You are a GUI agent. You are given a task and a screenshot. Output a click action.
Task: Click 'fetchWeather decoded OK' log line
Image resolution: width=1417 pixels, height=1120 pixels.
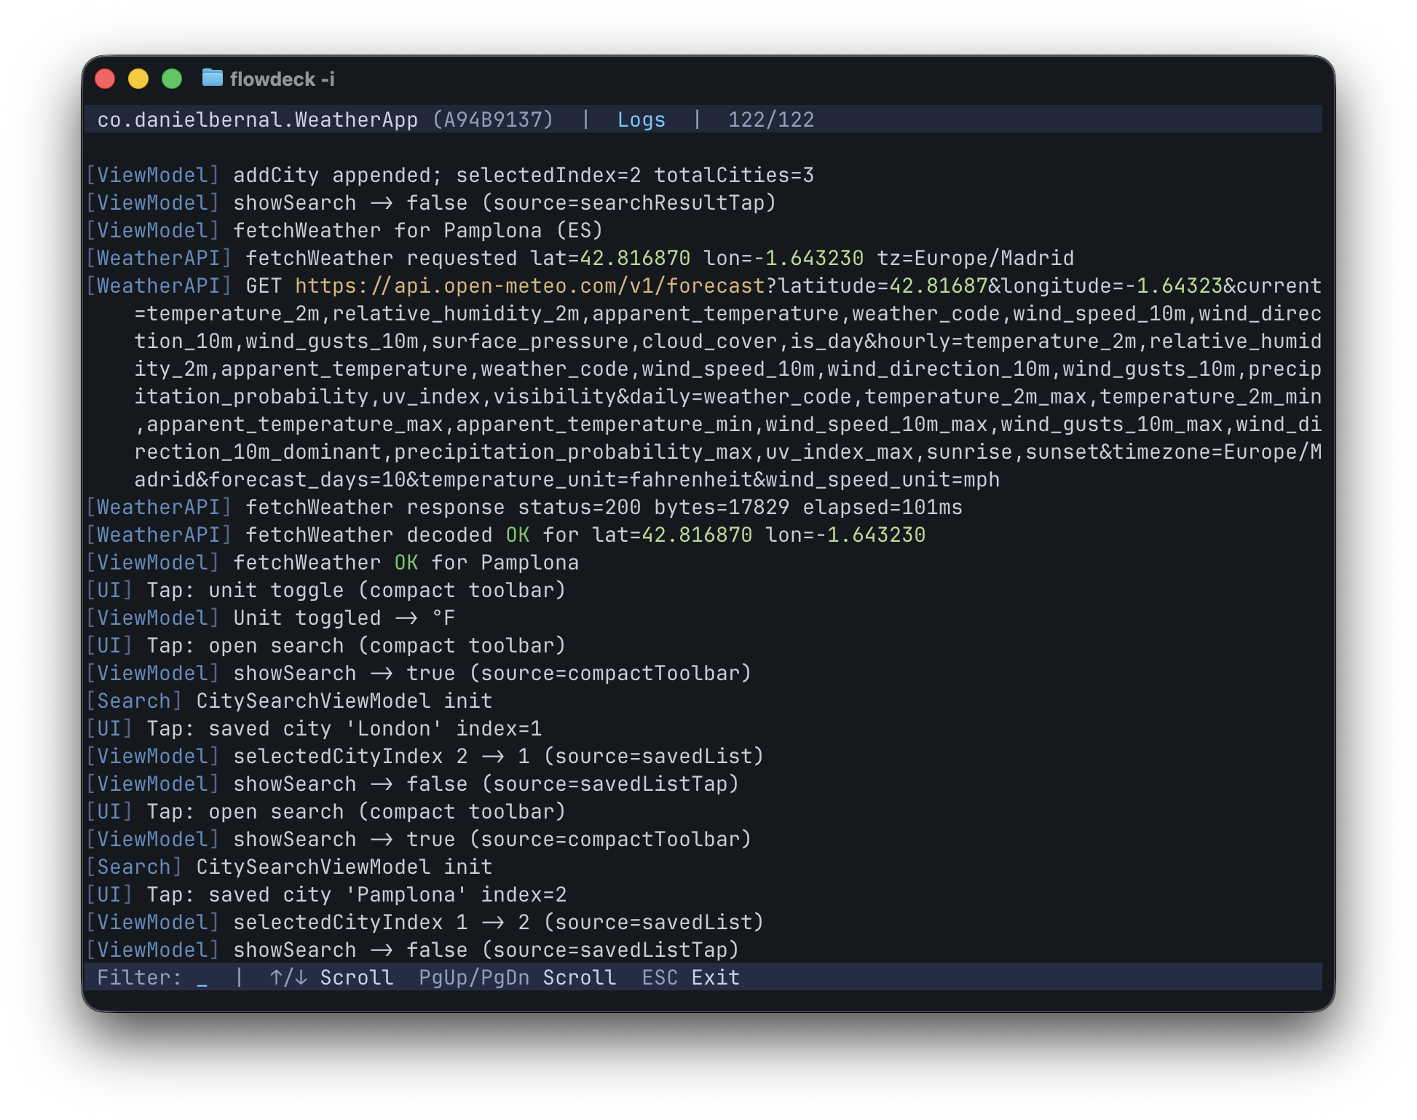(x=506, y=535)
